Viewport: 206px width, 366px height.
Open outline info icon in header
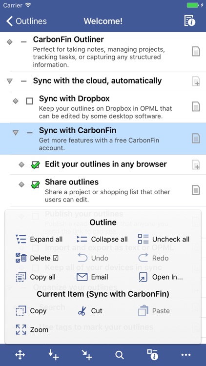point(190,21)
